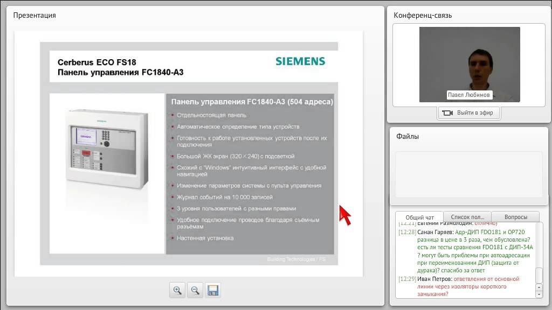
Task: Click the chat scroll down arrow
Action: [x=539, y=294]
